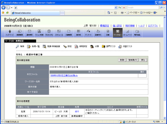Open the 2008年10月31日工事打合せ簿.xls file link
The height and width of the screenshot is (124, 167).
[64, 75]
